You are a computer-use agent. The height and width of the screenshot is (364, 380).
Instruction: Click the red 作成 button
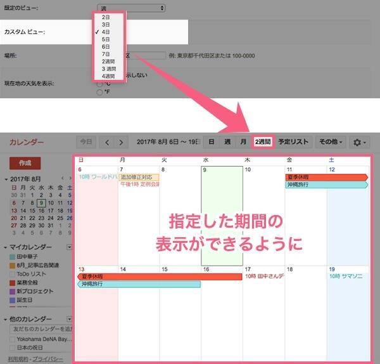tap(25, 163)
